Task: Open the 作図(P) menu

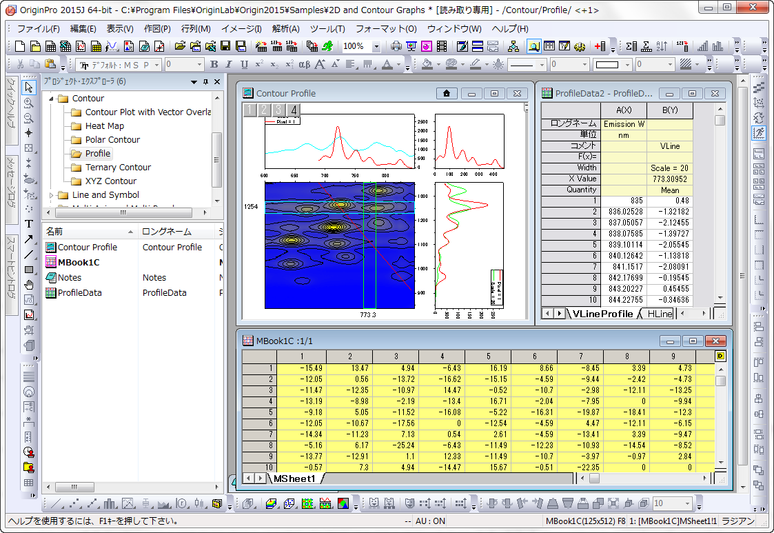Action: [x=156, y=29]
